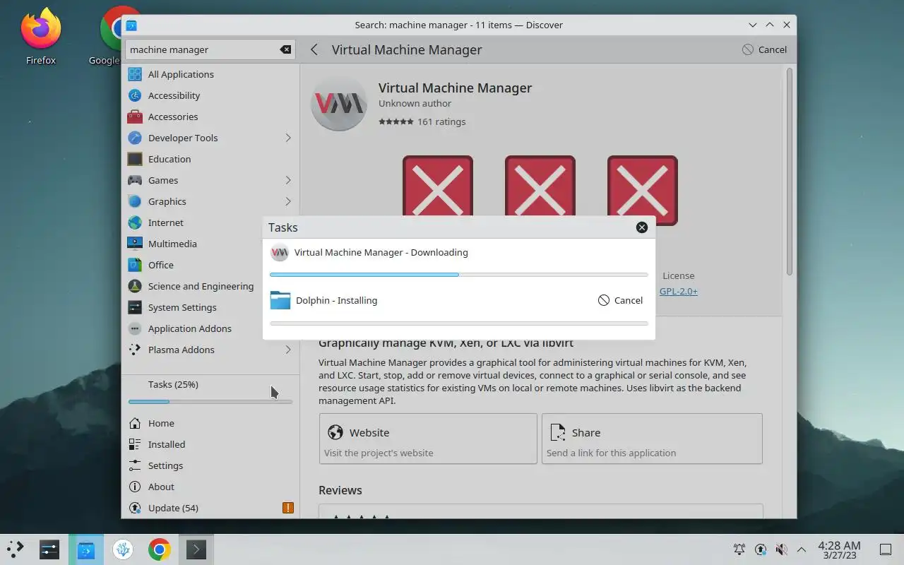This screenshot has height=565, width=904.
Task: Visit the project's Website button
Action: 428,439
